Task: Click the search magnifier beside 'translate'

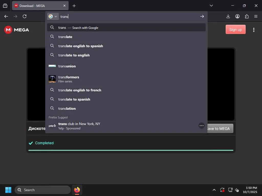Action: (x=52, y=36)
